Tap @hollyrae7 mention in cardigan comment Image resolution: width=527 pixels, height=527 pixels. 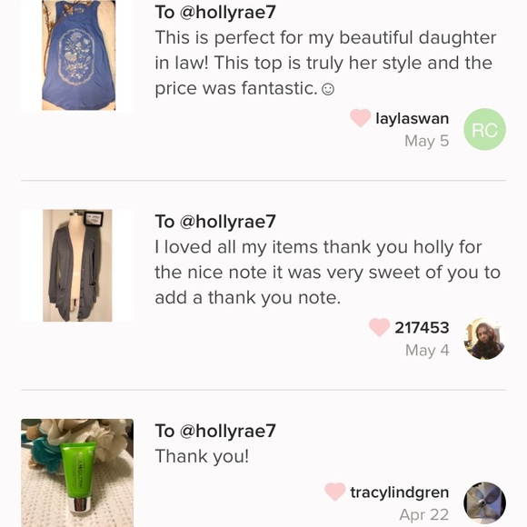tap(227, 222)
